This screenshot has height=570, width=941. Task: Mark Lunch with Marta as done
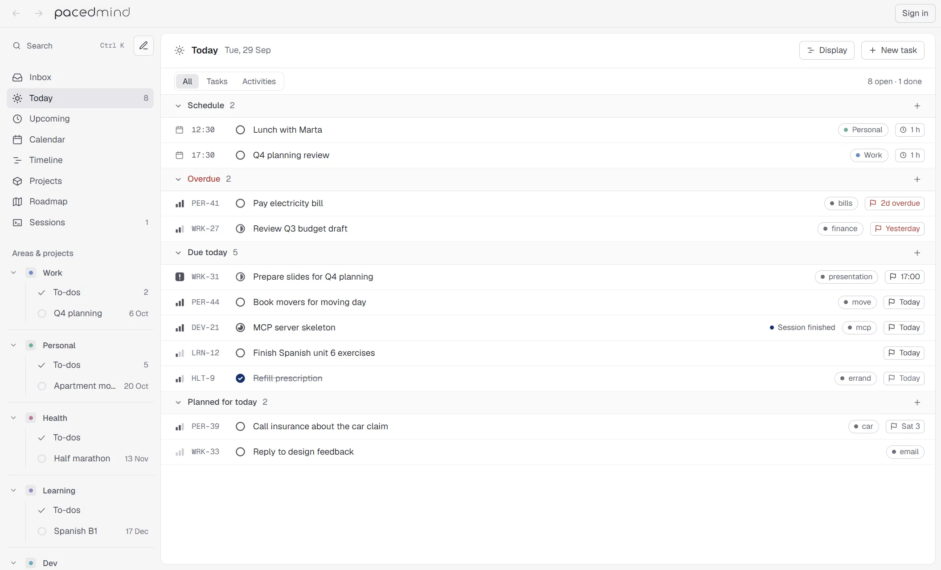[x=240, y=130]
